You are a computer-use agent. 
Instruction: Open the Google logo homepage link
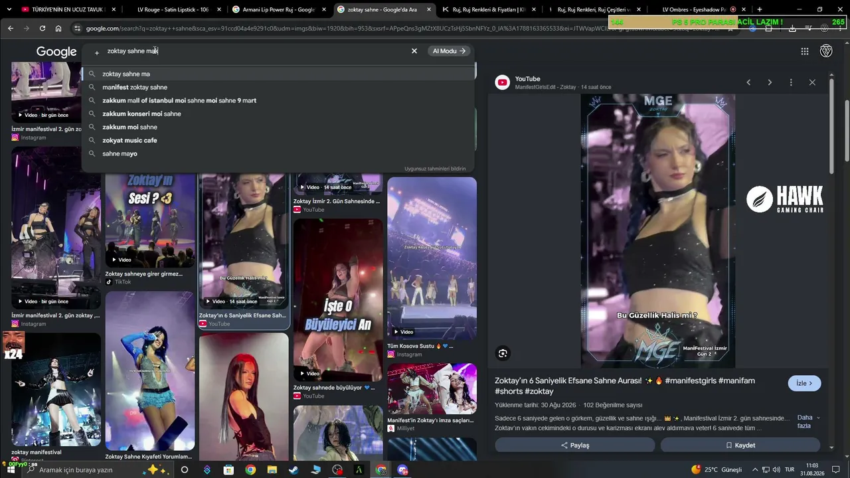point(56,52)
